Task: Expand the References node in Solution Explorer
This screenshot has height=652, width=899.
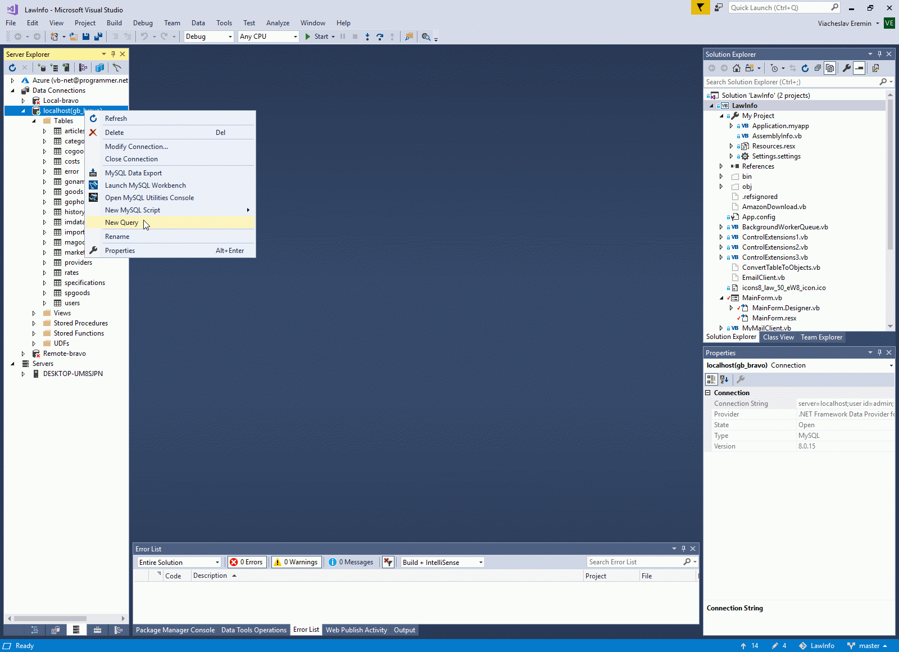Action: (721, 166)
